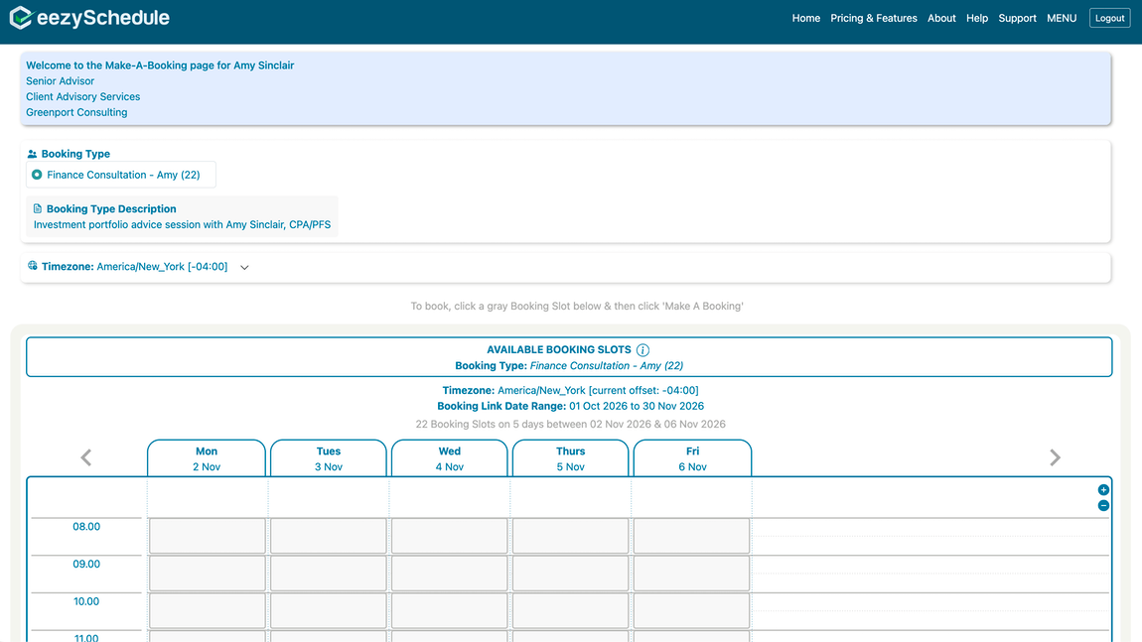Click the '22 Booking Slots on 5 days' text
Viewport: 1142px width, 642px height.
[x=570, y=424]
